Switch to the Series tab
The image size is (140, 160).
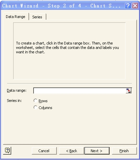pyautogui.click(x=37, y=17)
